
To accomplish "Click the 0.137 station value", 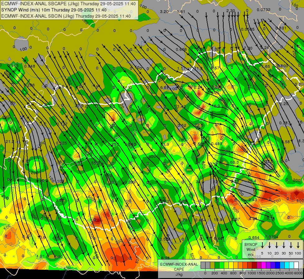I will [x=62, y=124].
